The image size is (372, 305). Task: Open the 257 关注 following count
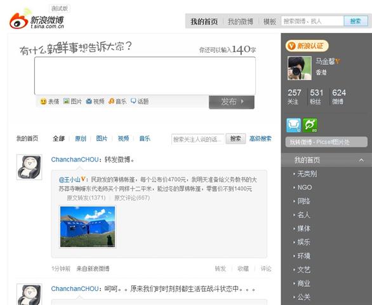295,97
